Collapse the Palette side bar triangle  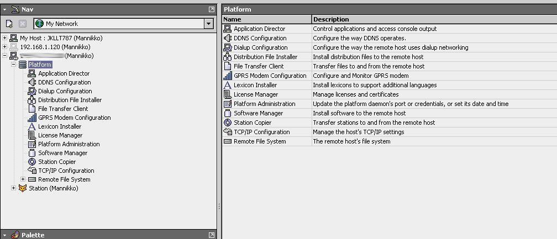(x=4, y=235)
